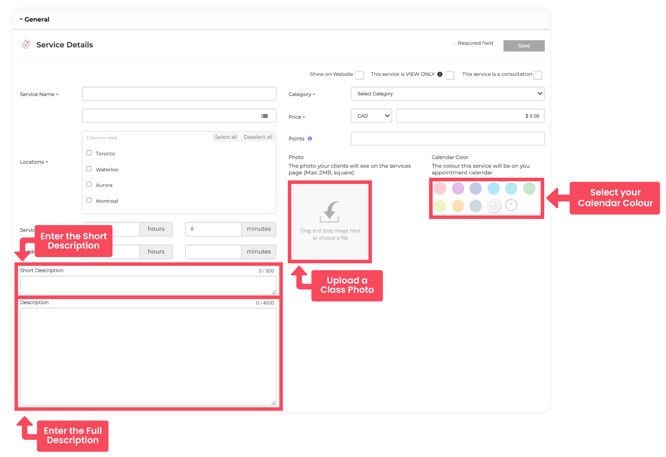Click Deselect all locations
Screen dimensions: 666x457
pyautogui.click(x=258, y=137)
